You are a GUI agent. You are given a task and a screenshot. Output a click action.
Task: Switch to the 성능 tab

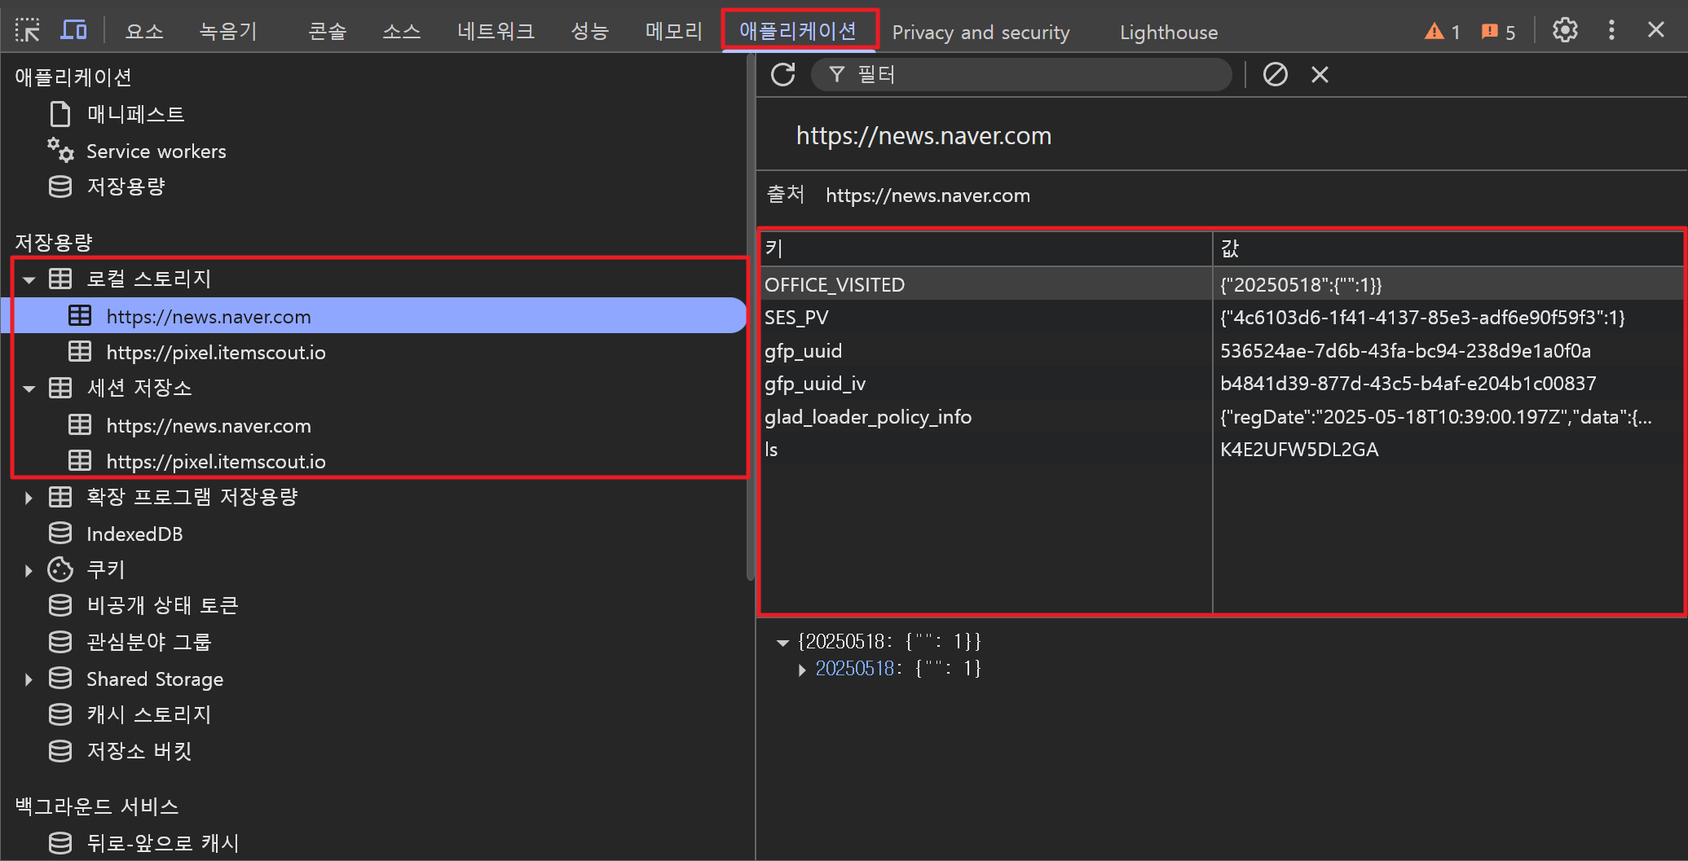pos(589,32)
